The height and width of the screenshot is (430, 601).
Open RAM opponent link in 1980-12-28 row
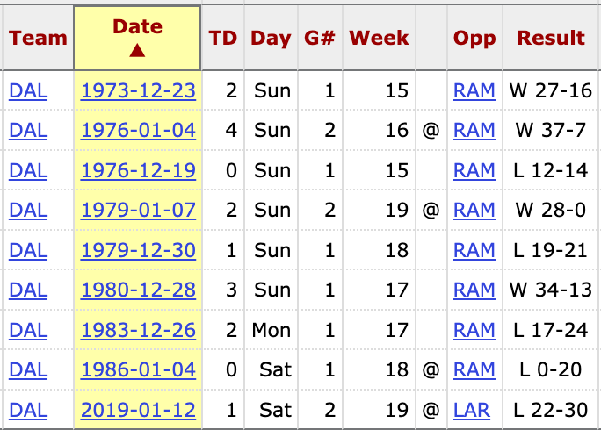tap(474, 290)
